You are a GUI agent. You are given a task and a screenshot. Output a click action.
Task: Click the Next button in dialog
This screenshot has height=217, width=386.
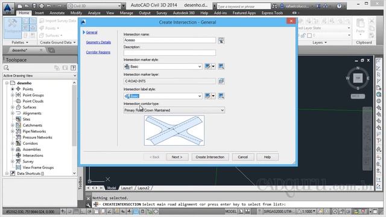coord(177,157)
